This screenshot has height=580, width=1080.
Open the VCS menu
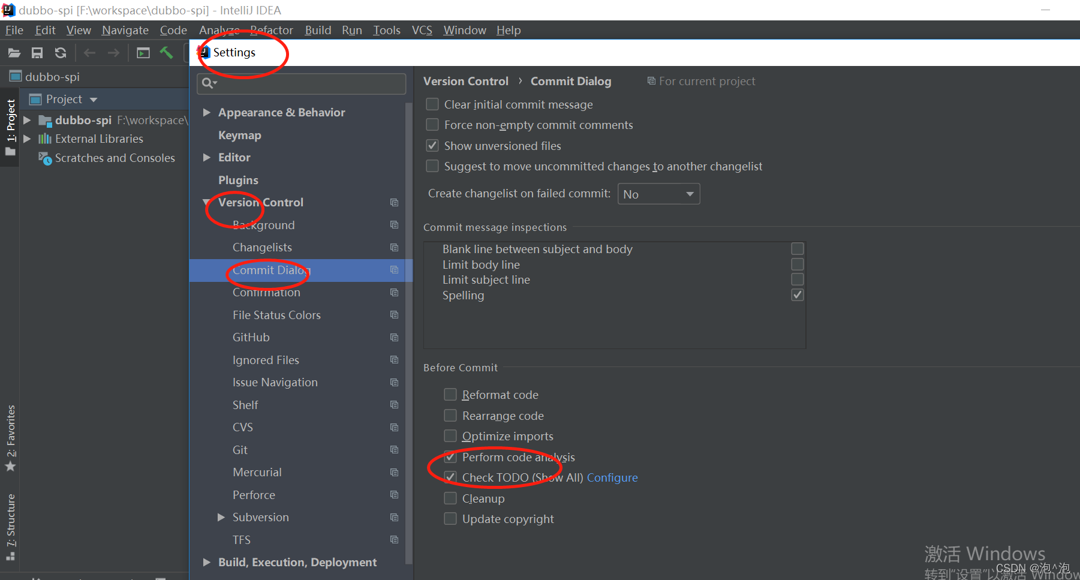coord(422,31)
